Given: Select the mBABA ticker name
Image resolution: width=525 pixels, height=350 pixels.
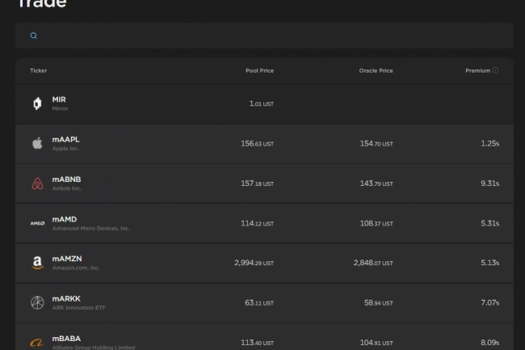Looking at the screenshot, I should pos(66,338).
